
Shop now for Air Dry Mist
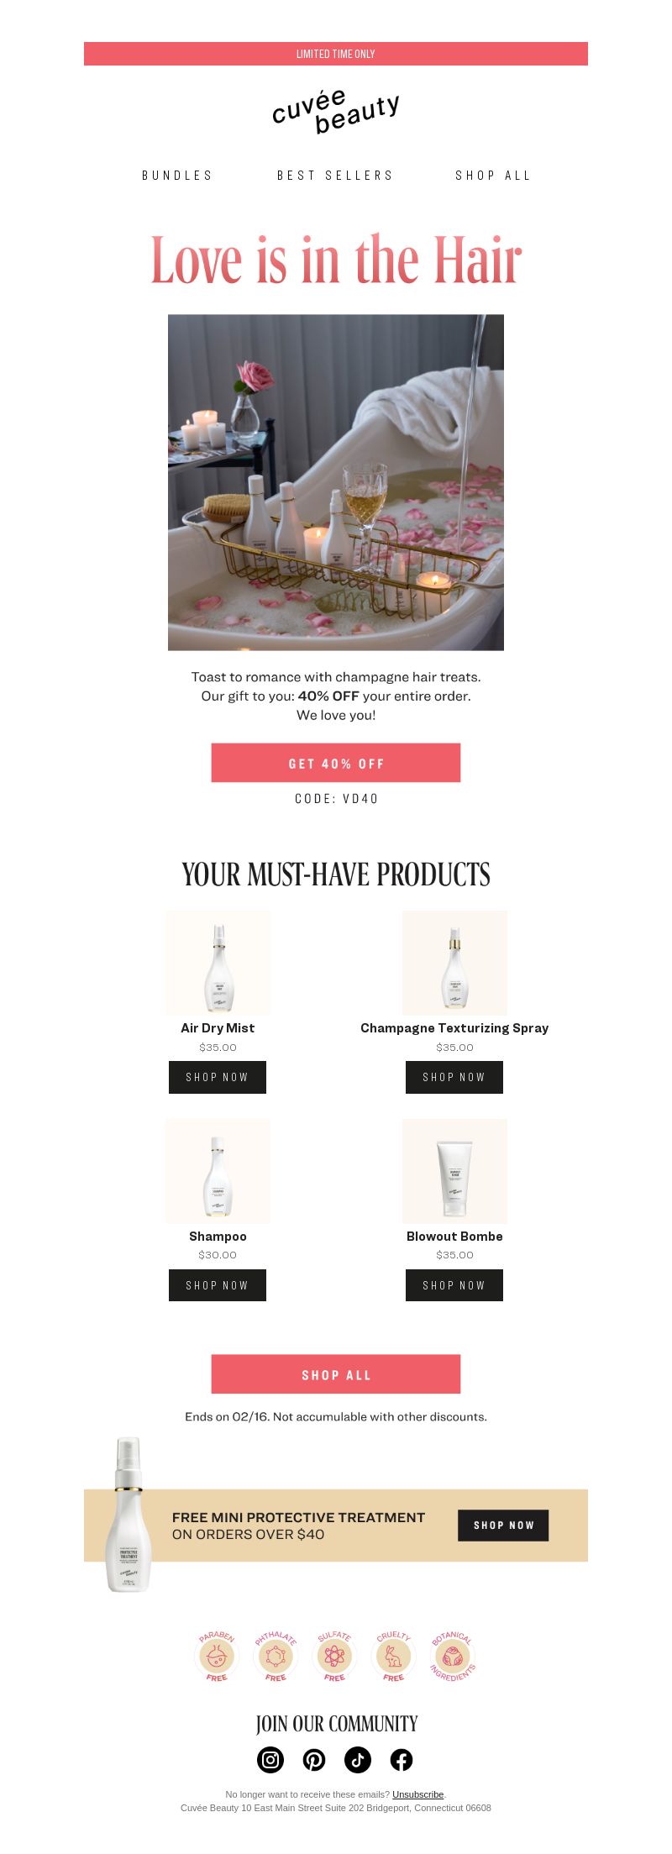[x=218, y=1077]
